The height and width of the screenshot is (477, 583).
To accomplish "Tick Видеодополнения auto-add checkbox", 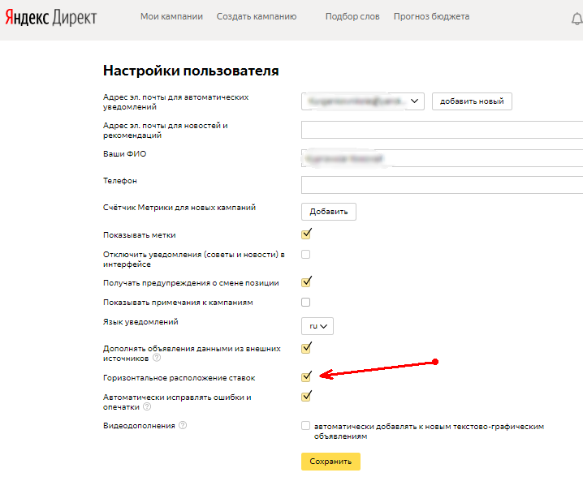I will [x=305, y=426].
